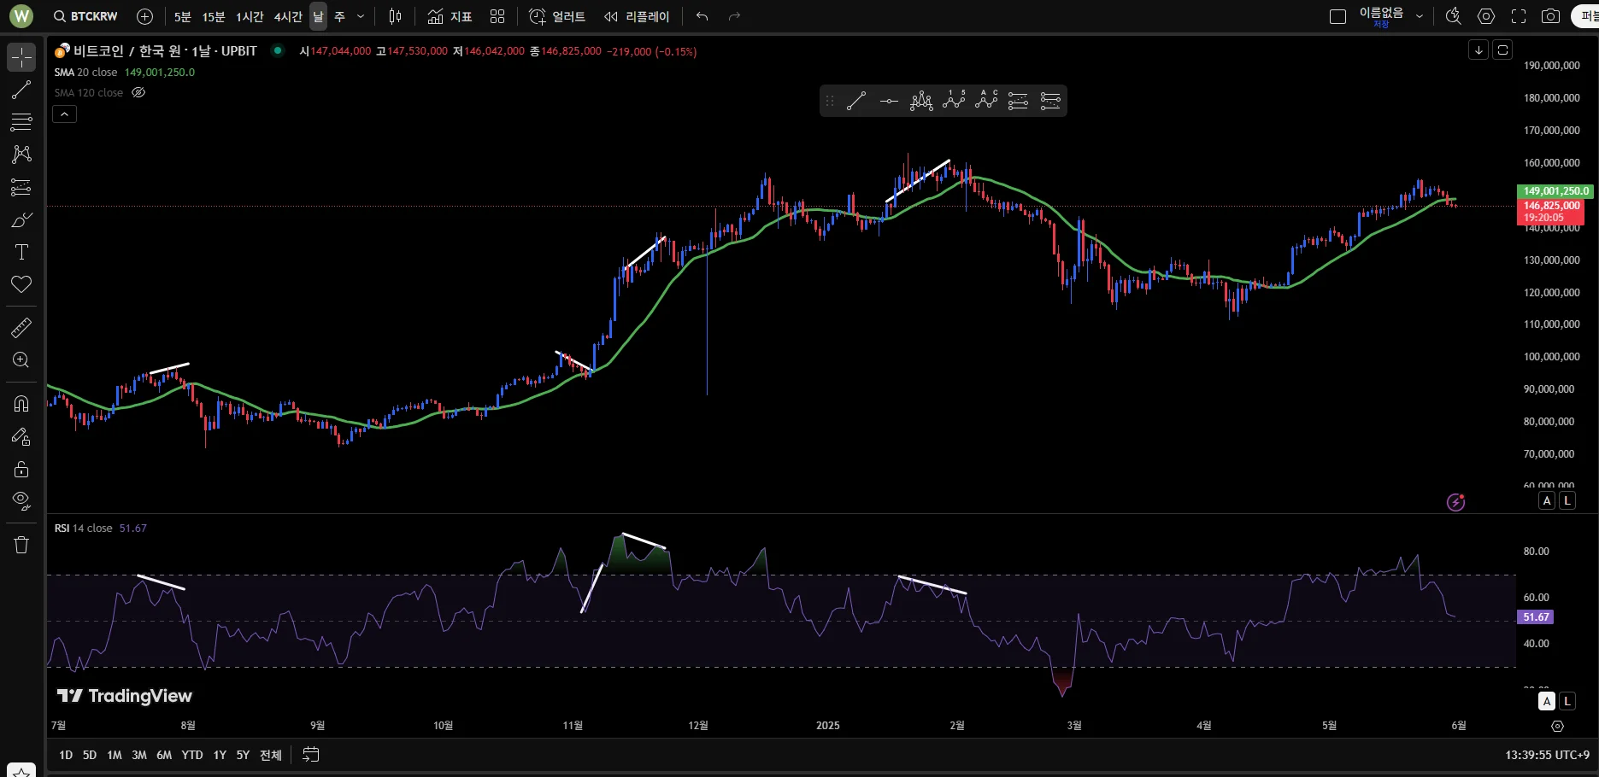Open the brush drawing tool
Screen dimensions: 1599x777
click(21, 220)
